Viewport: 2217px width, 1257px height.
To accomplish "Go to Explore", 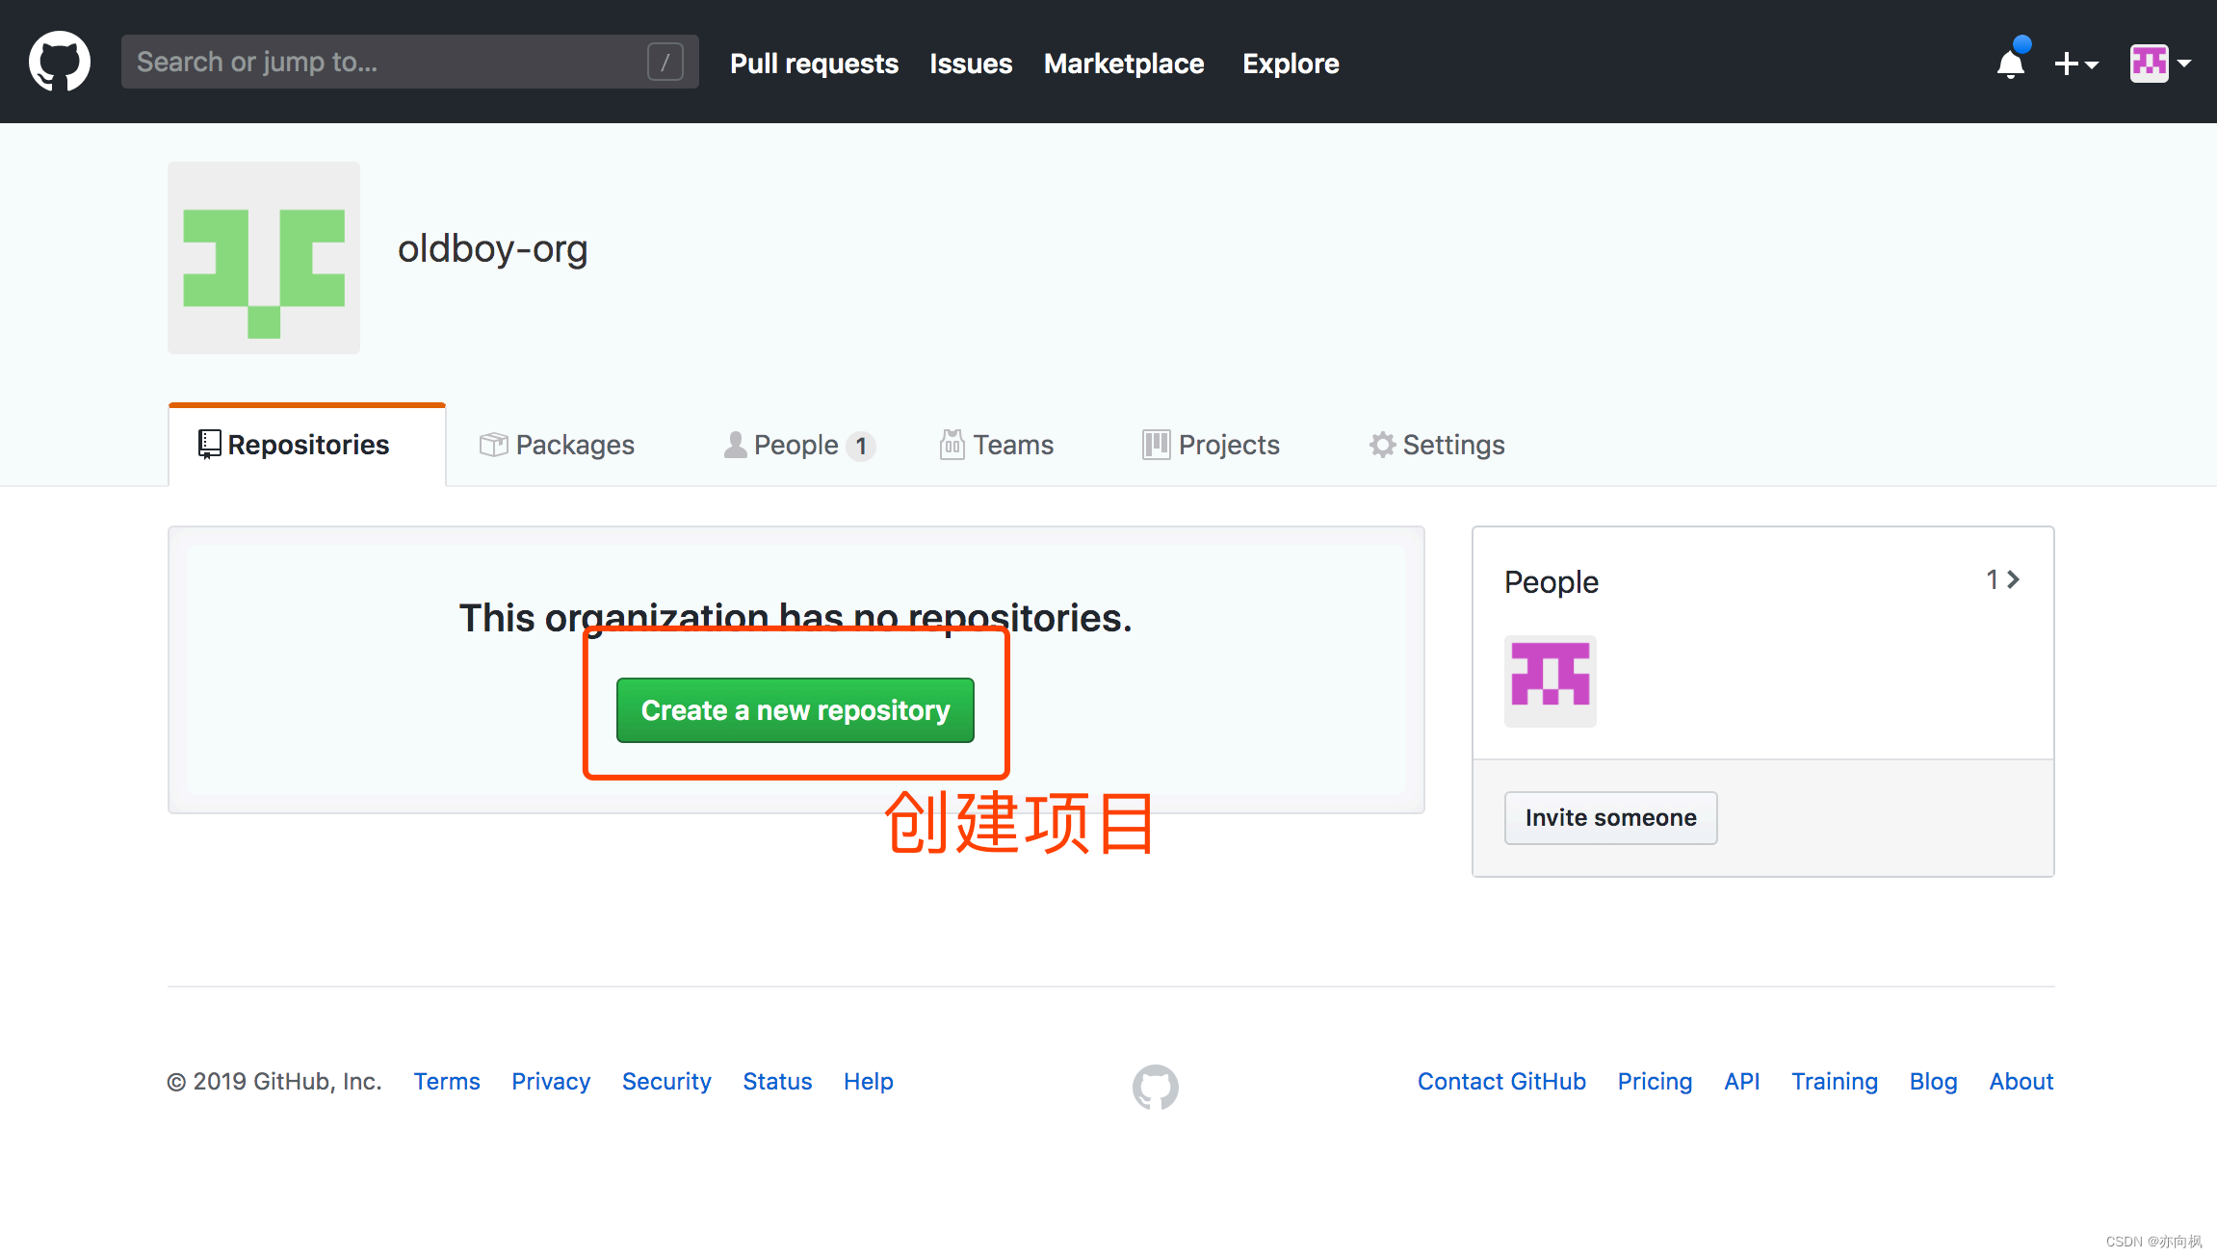I will pyautogui.click(x=1291, y=64).
